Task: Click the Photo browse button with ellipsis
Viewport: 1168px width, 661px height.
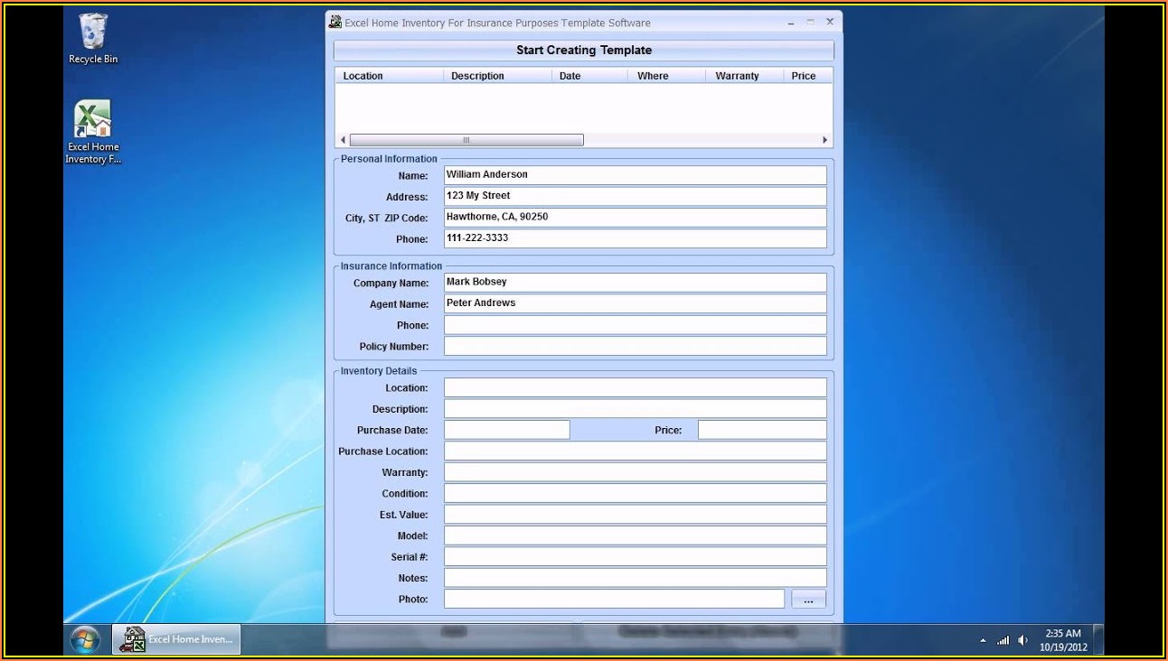Action: 808,600
